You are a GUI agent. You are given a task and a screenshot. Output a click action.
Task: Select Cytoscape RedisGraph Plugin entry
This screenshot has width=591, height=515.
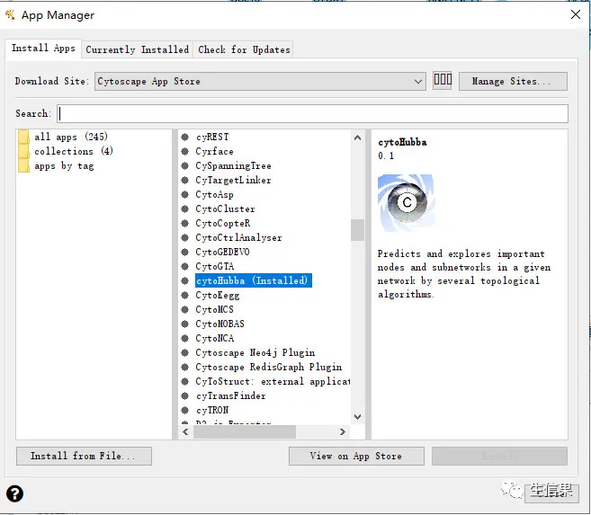click(x=269, y=367)
